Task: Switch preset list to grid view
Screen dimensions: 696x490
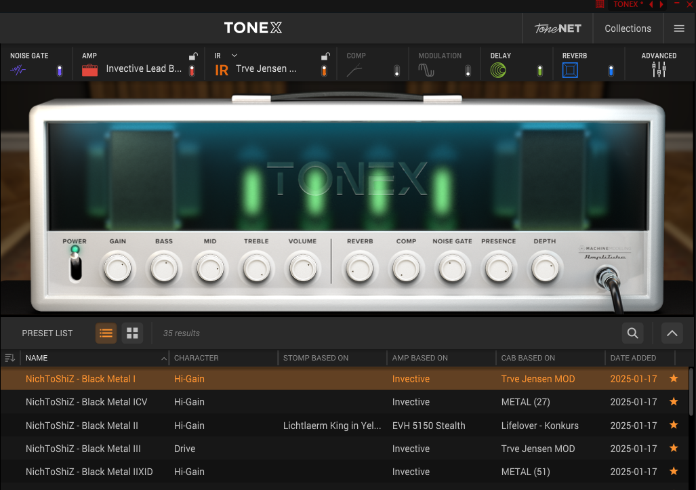Action: pyautogui.click(x=132, y=333)
